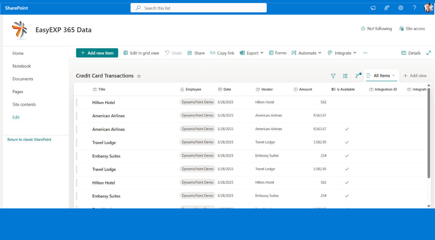Click Add new item button

click(97, 53)
